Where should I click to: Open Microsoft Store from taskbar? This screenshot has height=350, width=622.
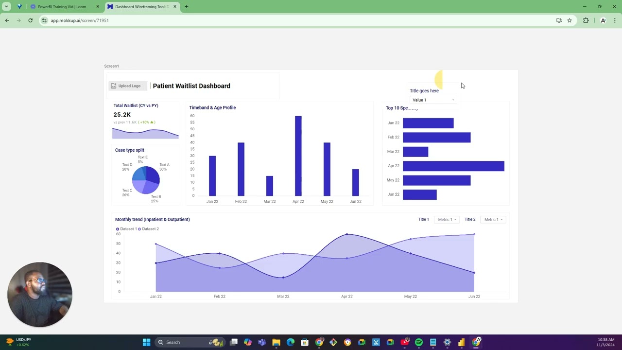pos(304,342)
